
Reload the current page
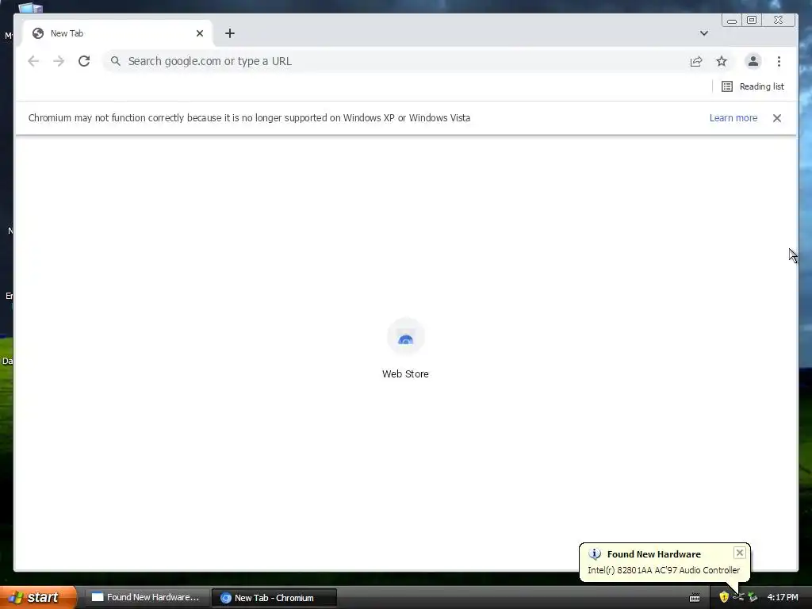click(84, 61)
